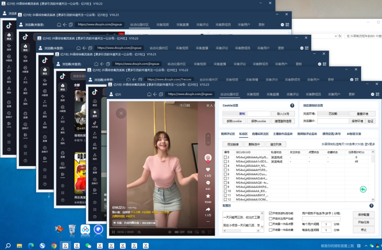Select 推荐 in the Douyin sidebar behind the front window

(95, 114)
